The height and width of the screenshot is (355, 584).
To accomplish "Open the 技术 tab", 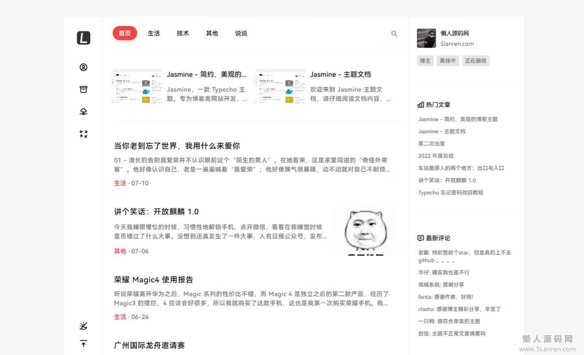I will (x=183, y=33).
